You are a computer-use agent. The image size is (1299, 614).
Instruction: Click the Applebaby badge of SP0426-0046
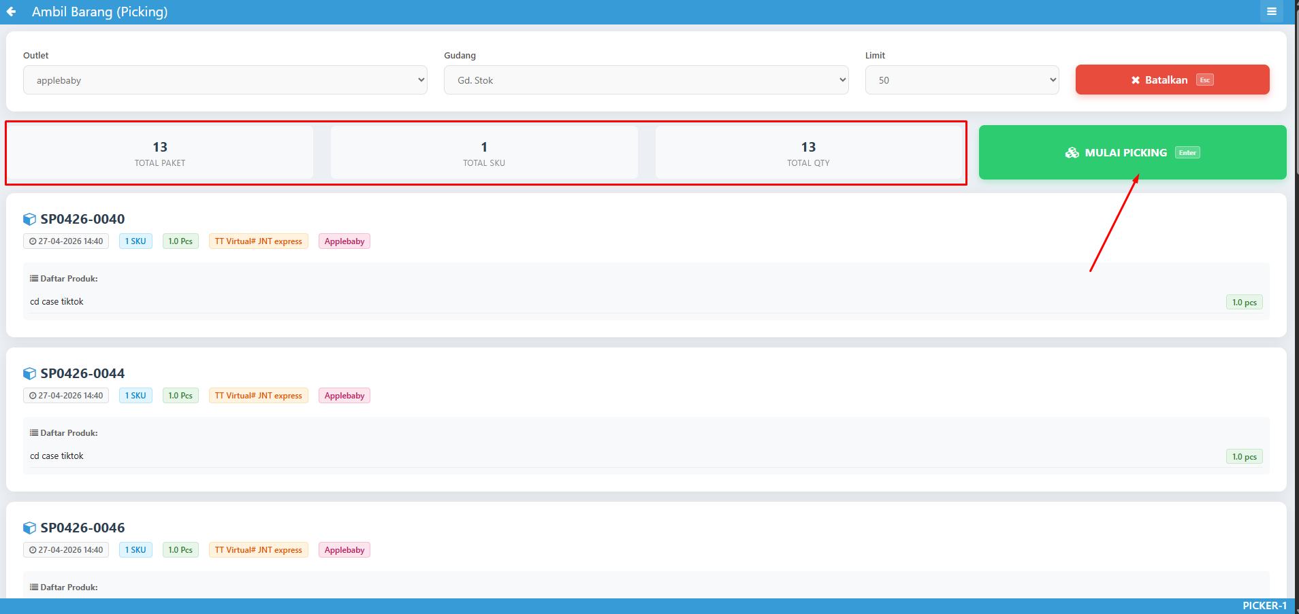click(x=344, y=550)
